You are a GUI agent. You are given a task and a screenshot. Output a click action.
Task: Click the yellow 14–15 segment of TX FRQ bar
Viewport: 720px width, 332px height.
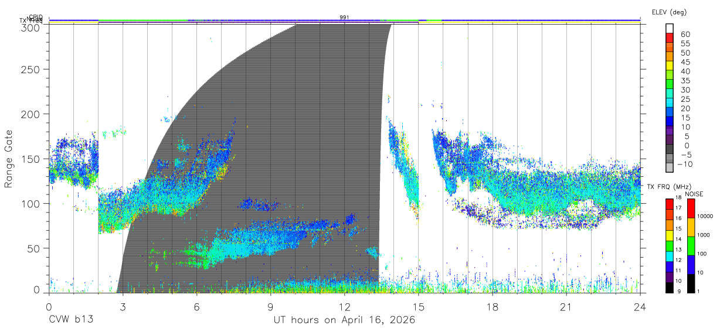click(x=670, y=235)
